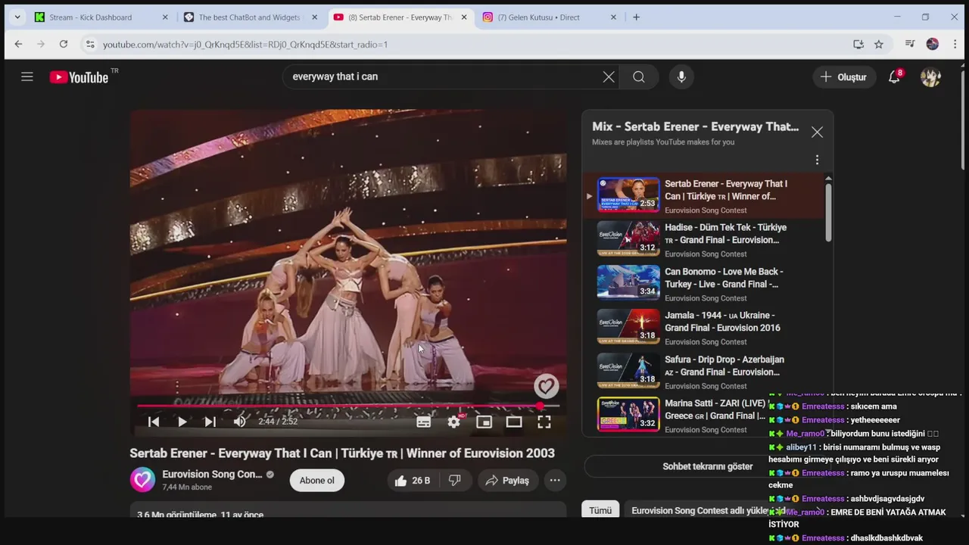Play Jamala - 1944 from the mix
This screenshot has height=545, width=969.
click(703, 327)
